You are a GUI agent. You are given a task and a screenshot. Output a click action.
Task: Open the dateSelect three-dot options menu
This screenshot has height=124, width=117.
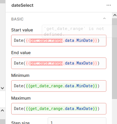point(109,5)
